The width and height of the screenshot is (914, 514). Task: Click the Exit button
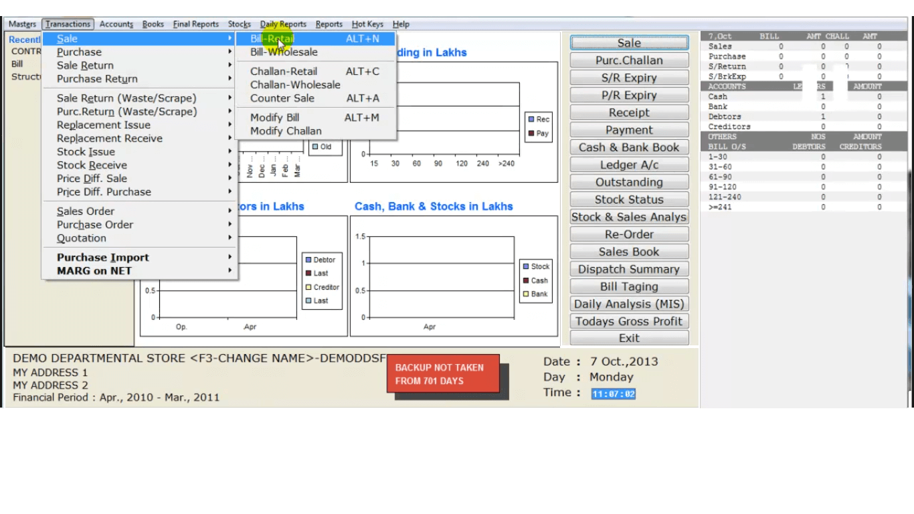[x=629, y=338]
